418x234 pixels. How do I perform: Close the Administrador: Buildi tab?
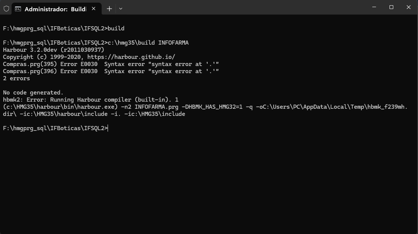pyautogui.click(x=94, y=9)
